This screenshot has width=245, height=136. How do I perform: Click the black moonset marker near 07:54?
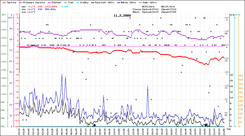click(94, 125)
